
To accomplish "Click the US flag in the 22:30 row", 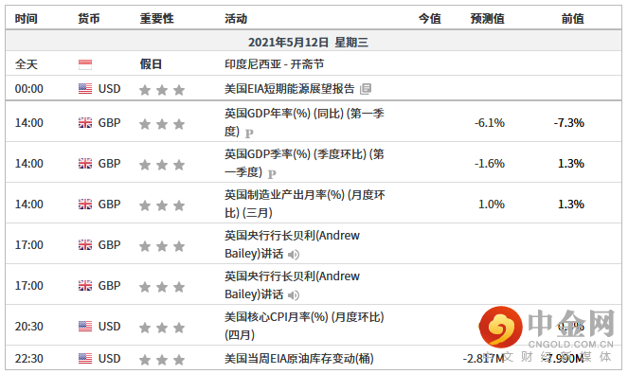I will pyautogui.click(x=85, y=359).
